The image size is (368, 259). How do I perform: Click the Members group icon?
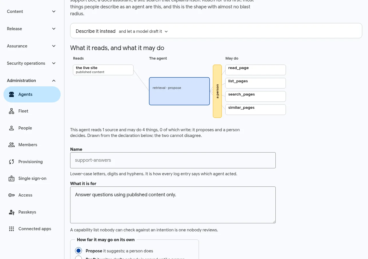11,145
